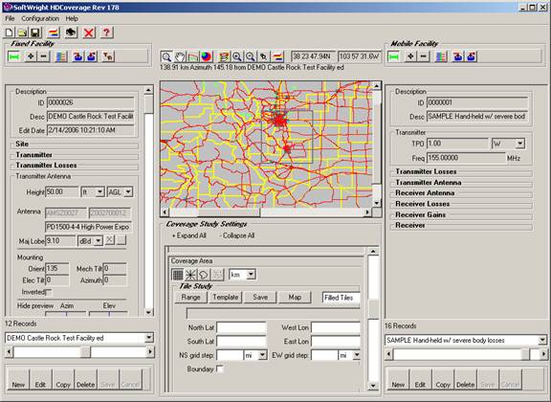
Task: Click the add plus icon in Fixed Facility toolbar
Action: (x=31, y=56)
